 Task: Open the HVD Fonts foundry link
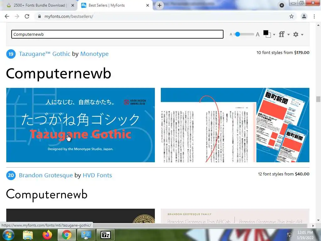click(x=97, y=175)
